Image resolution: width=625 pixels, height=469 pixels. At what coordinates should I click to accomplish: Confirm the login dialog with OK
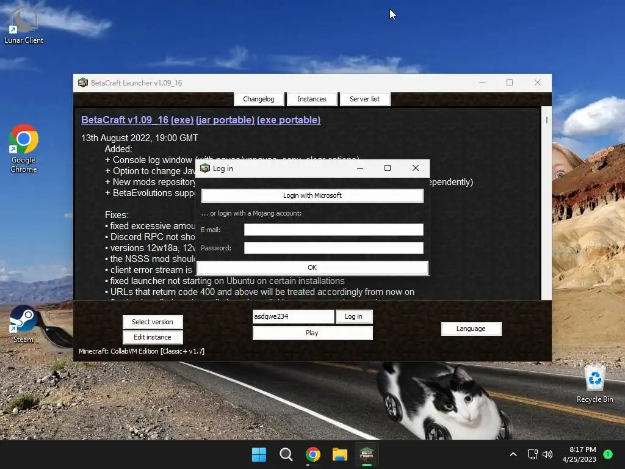click(312, 267)
